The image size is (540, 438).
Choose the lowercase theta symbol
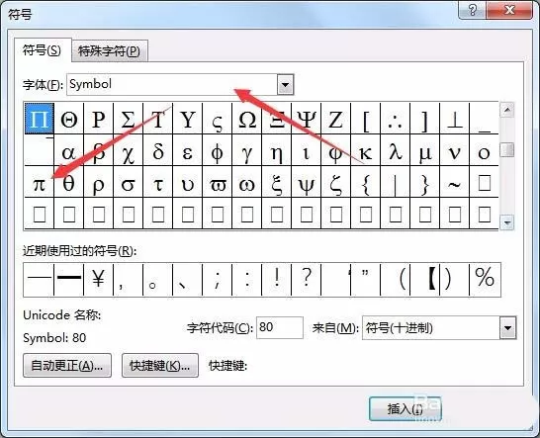pos(69,182)
